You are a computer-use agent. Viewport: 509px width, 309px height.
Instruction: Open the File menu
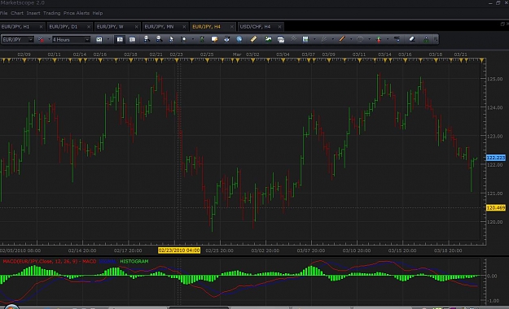(3, 13)
